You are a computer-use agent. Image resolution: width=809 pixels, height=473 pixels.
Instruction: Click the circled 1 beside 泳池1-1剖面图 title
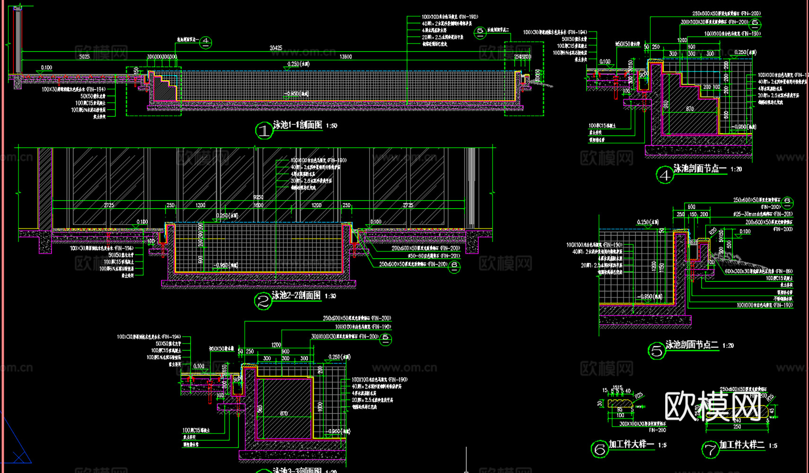point(264,131)
